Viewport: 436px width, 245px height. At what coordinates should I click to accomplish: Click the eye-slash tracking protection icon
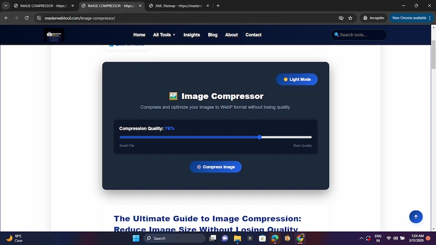341,18
